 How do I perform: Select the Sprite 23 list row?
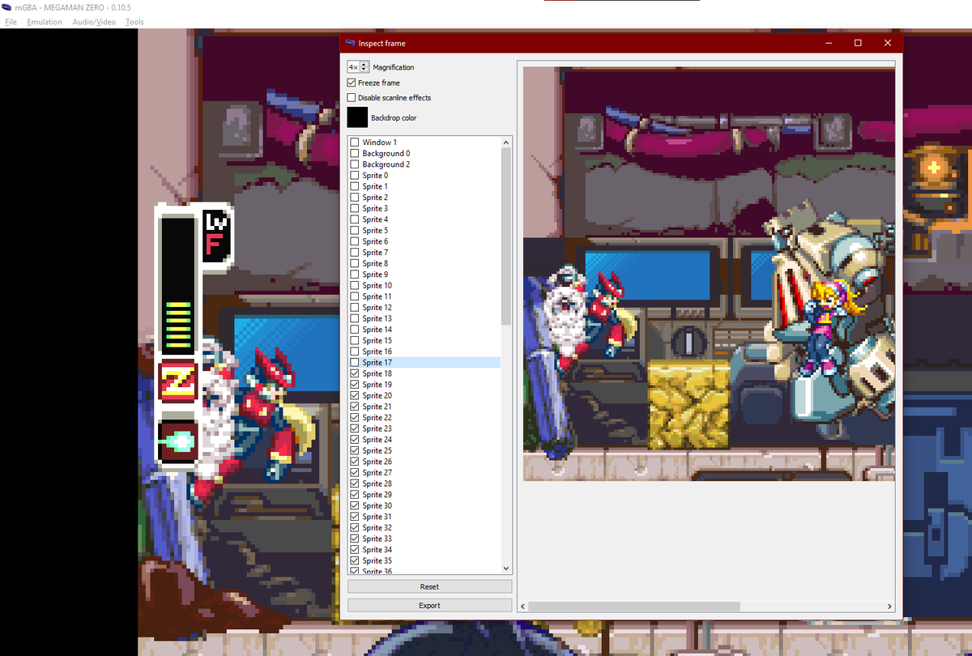pyautogui.click(x=424, y=428)
